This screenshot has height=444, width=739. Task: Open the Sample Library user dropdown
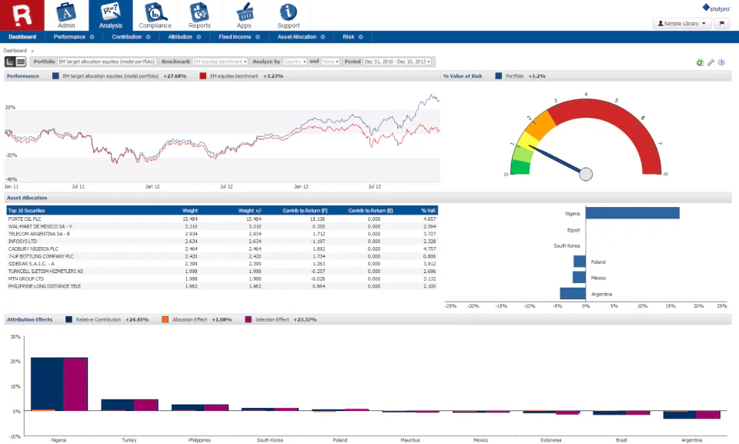point(680,23)
